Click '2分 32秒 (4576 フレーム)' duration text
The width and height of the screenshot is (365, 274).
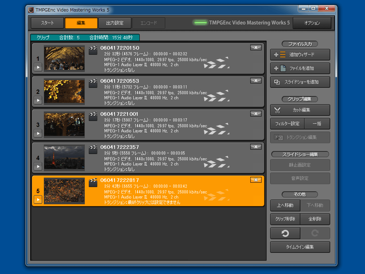127,54
